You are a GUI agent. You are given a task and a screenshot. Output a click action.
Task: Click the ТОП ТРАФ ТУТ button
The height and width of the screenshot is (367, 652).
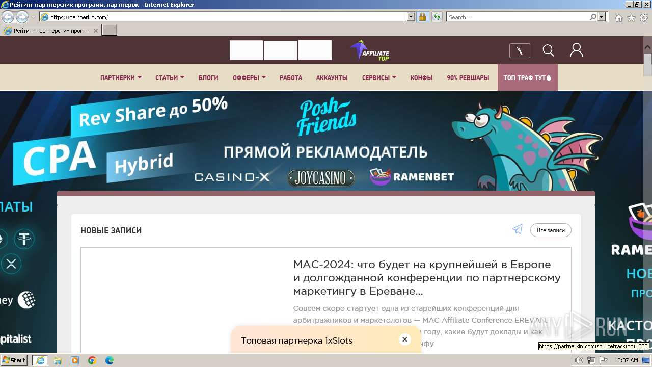[527, 77]
